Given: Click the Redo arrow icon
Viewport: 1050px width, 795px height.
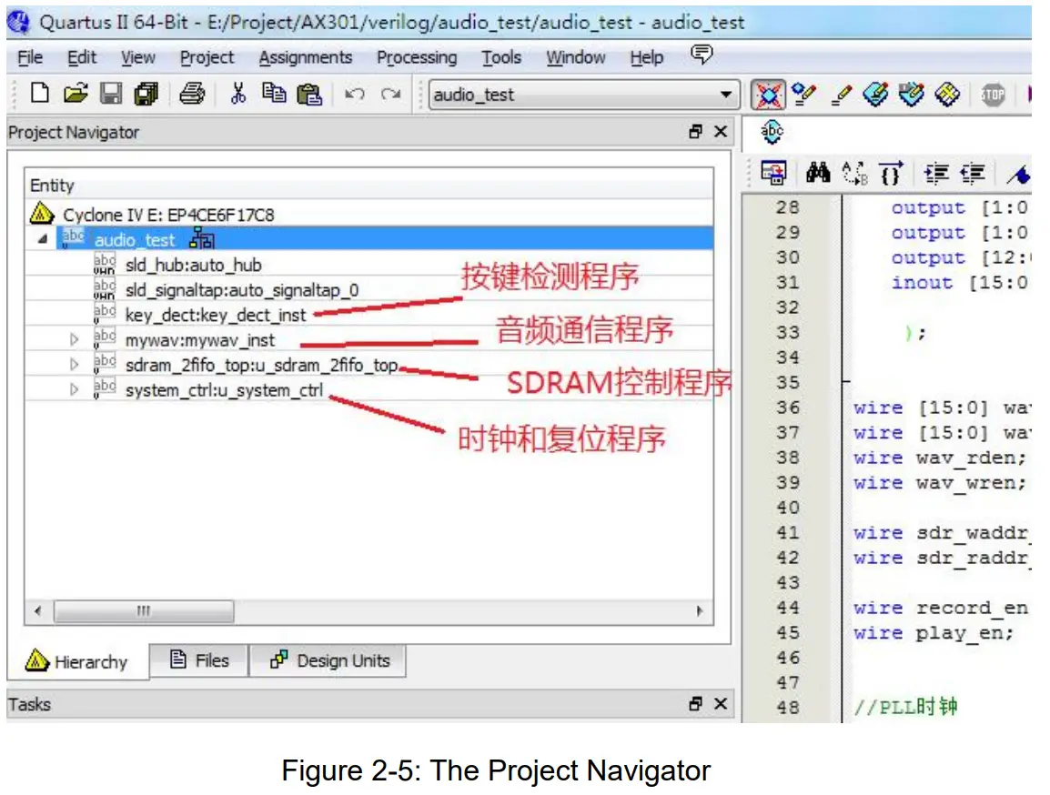Looking at the screenshot, I should pyautogui.click(x=391, y=95).
